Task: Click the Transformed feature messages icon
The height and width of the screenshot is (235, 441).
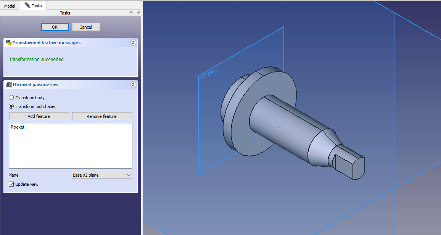Action: pyautogui.click(x=8, y=43)
